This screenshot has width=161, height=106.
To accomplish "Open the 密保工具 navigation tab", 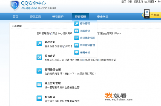I will pos(35,17).
